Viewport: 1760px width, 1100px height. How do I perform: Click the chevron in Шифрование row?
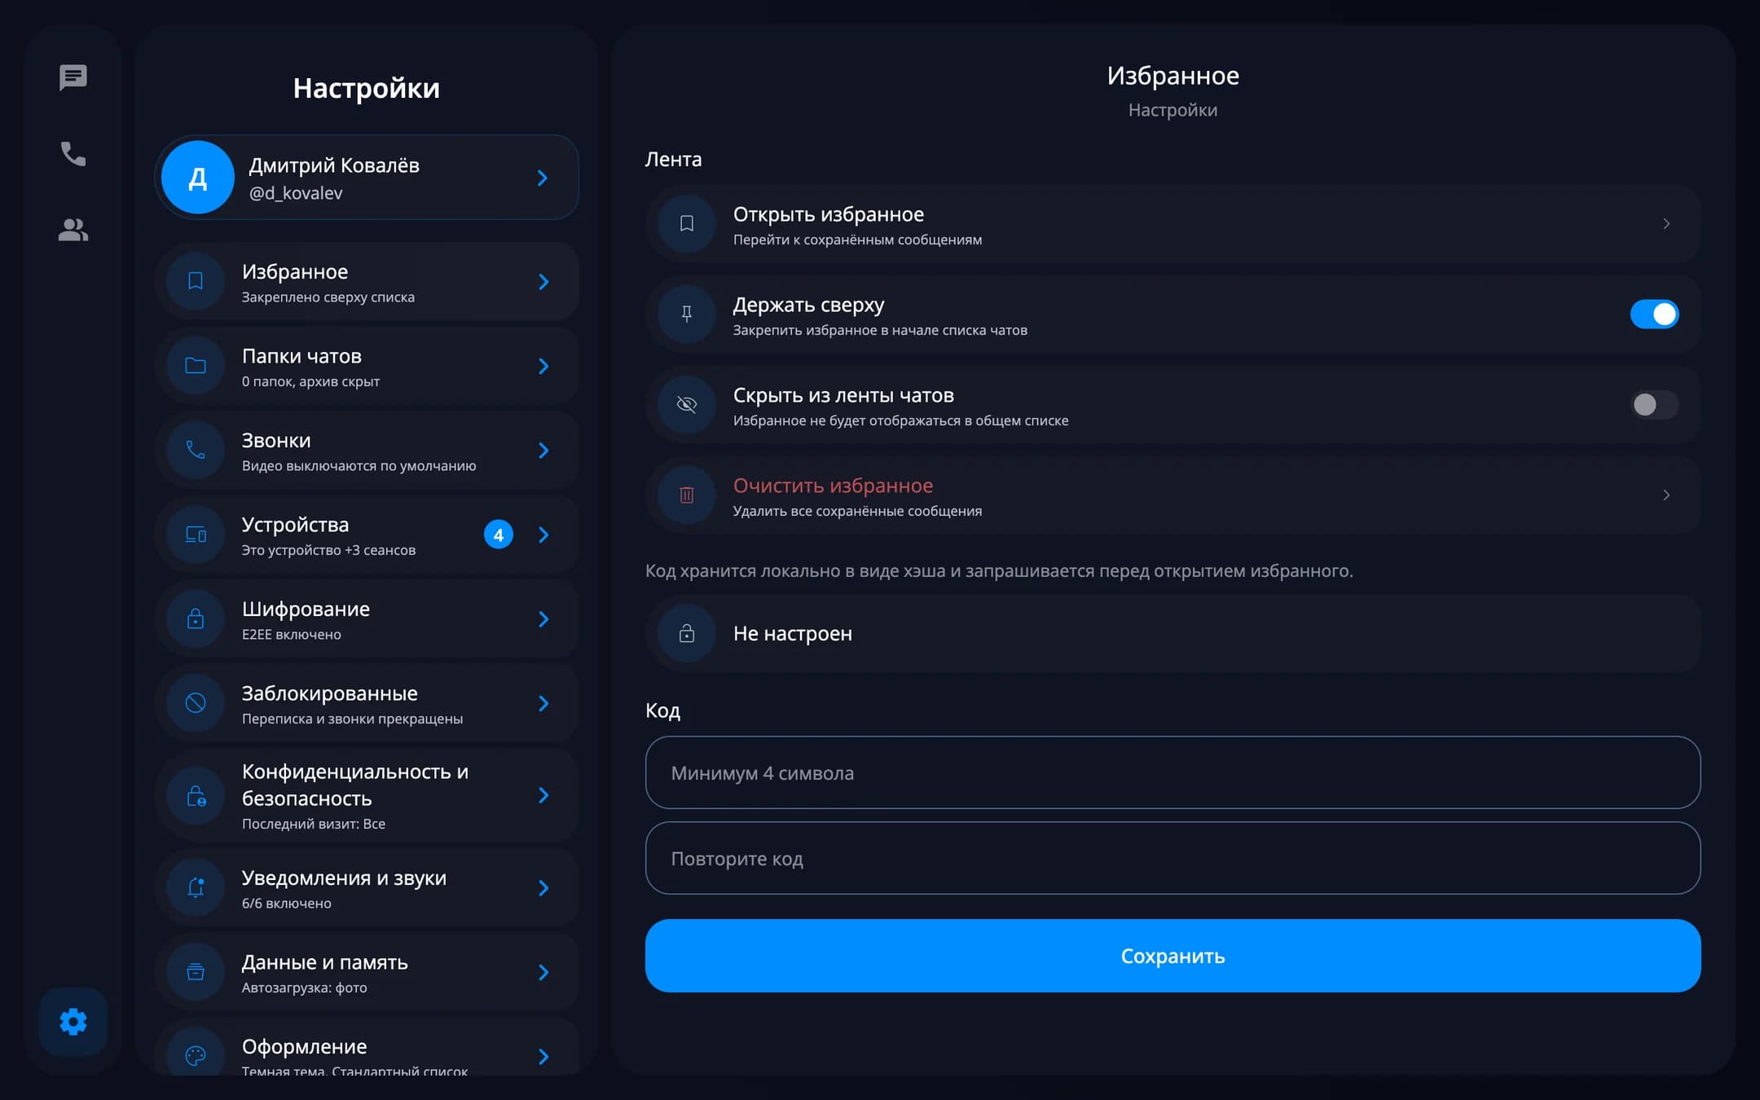tap(543, 618)
